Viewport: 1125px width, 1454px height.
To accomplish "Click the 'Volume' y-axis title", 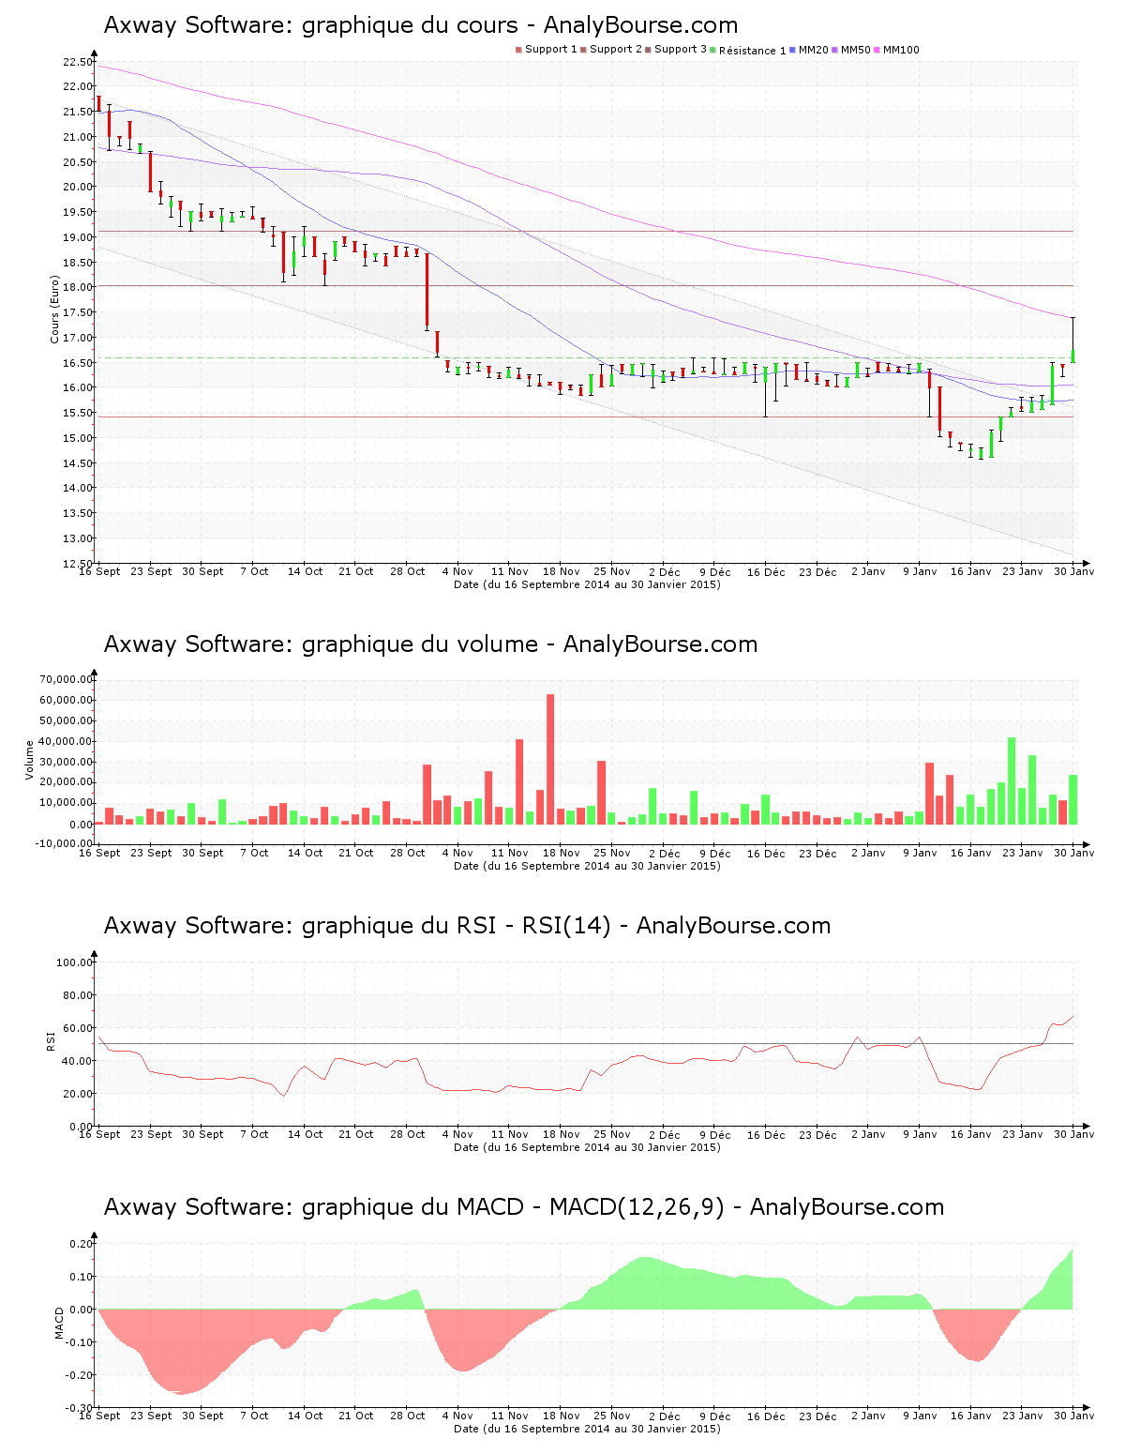I will [x=30, y=760].
